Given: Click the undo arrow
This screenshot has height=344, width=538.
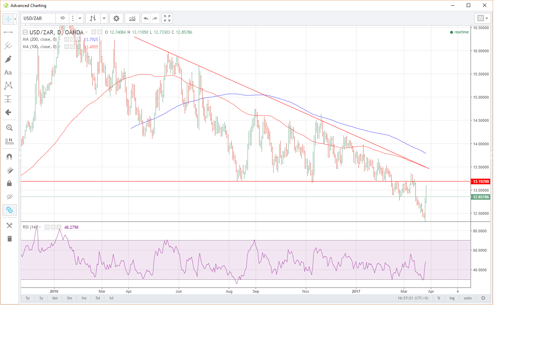Looking at the screenshot, I should click(x=146, y=18).
